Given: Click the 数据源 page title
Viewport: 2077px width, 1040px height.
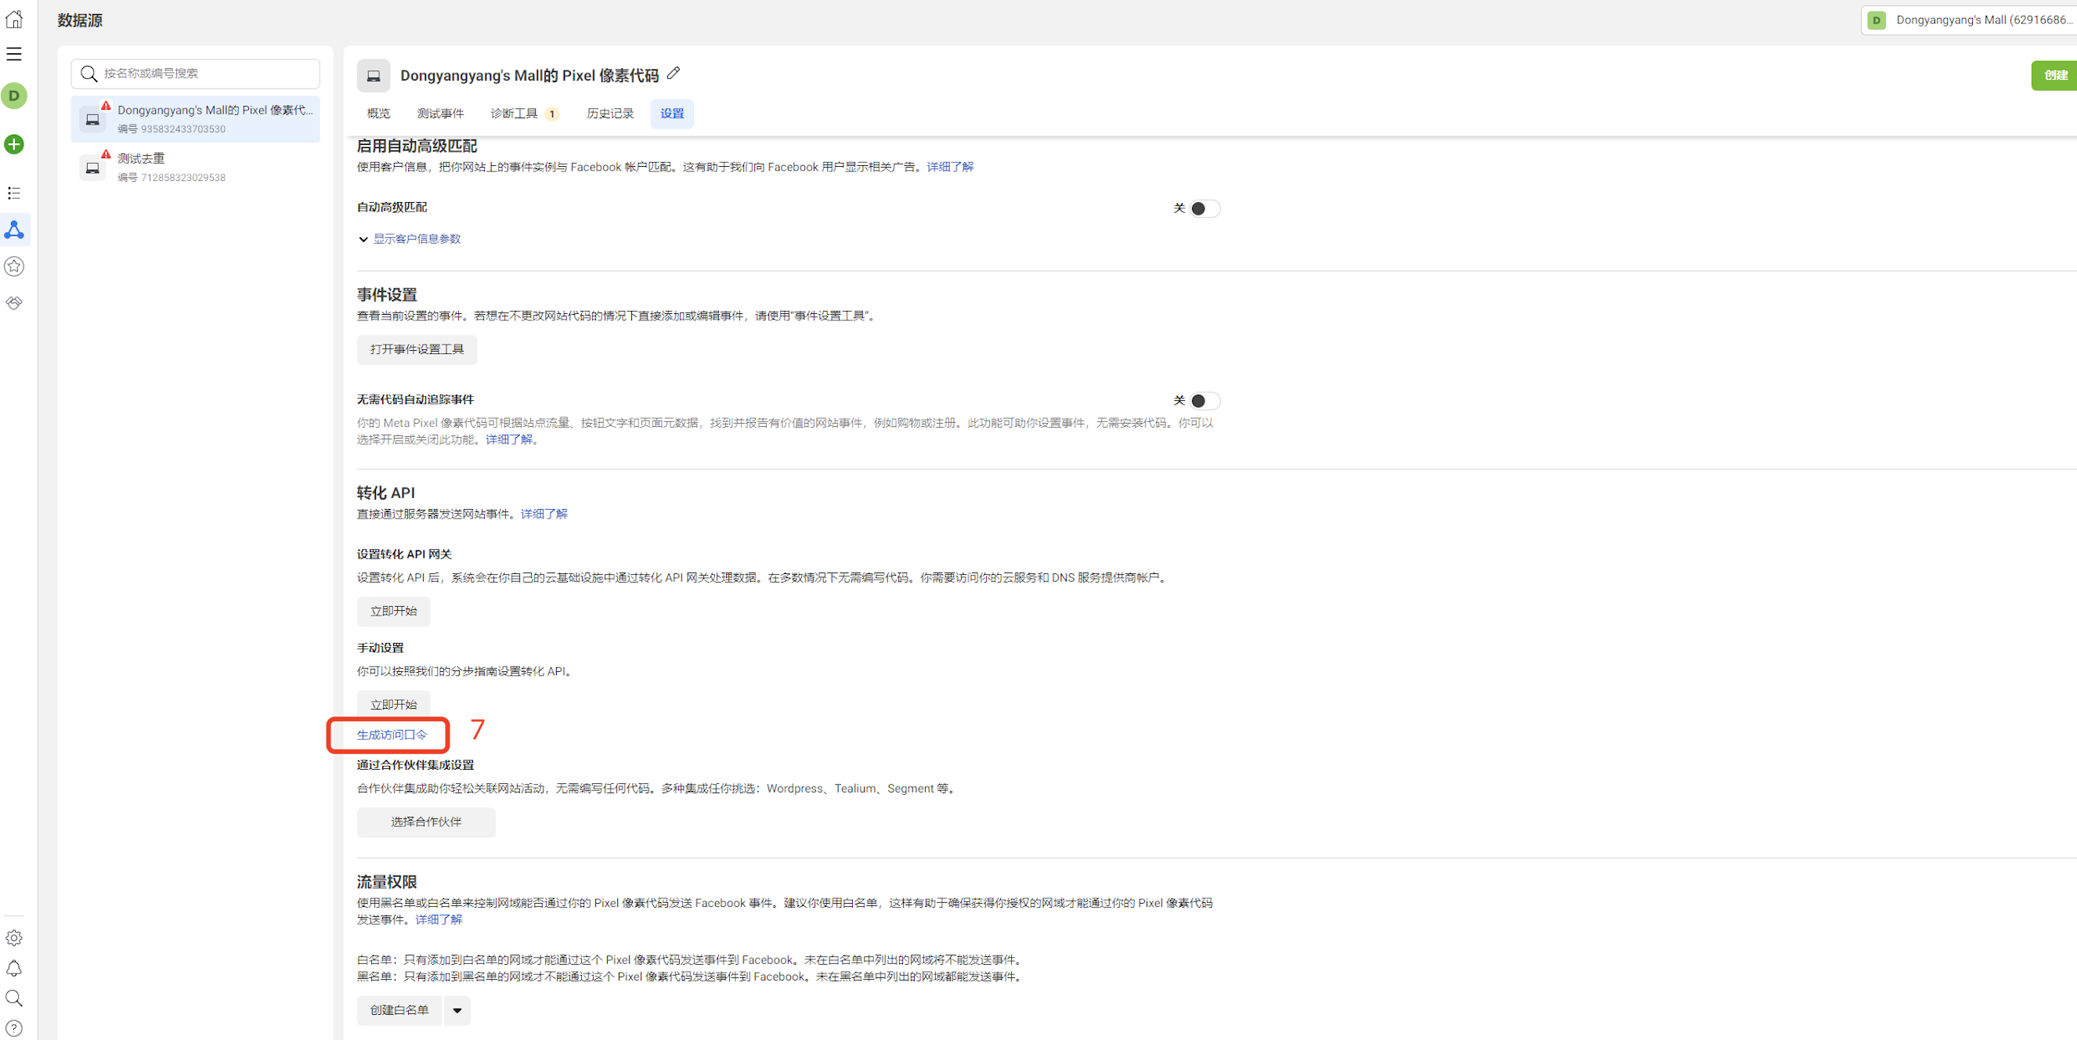Looking at the screenshot, I should click(80, 20).
